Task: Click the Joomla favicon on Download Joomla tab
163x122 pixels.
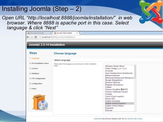Action: [x=29, y=33]
